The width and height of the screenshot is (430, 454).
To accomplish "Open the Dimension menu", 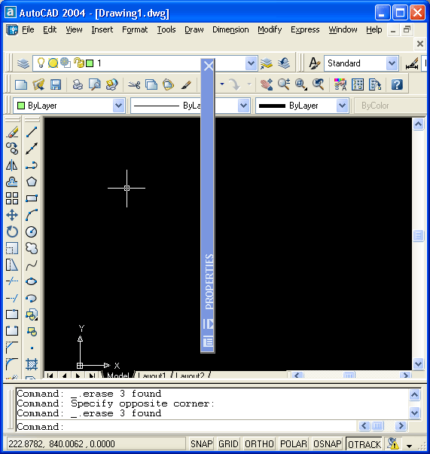I will click(x=230, y=29).
